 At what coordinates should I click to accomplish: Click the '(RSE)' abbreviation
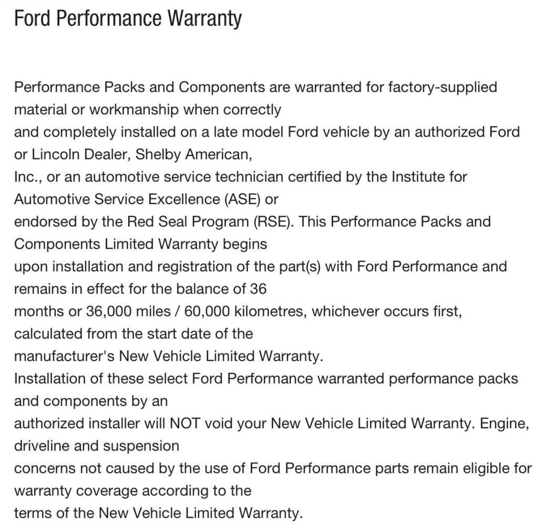[x=274, y=222]
